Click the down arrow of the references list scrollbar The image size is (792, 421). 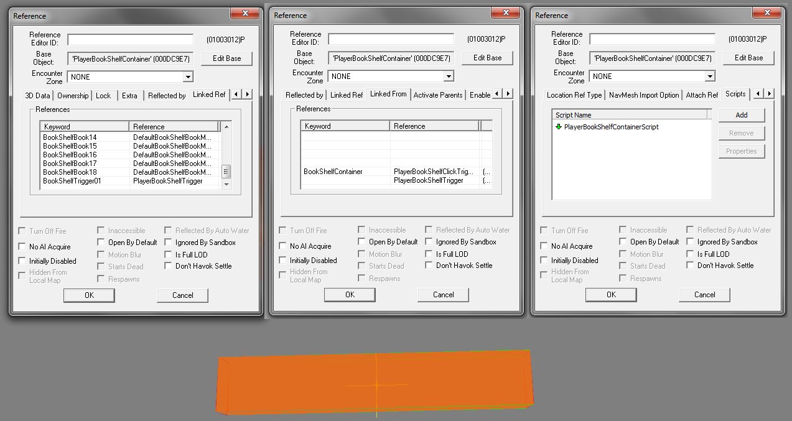pos(226,184)
